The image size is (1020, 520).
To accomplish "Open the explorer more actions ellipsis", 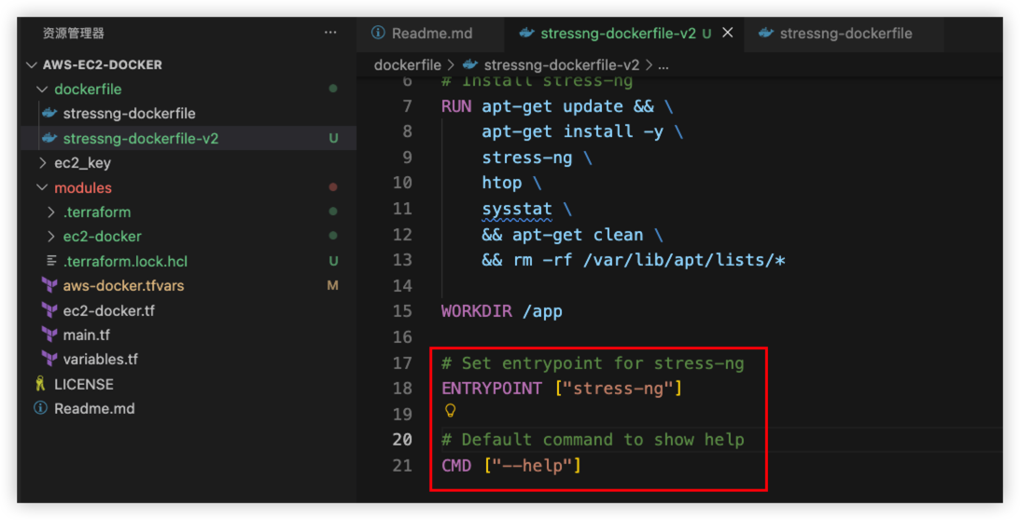I will [x=330, y=33].
